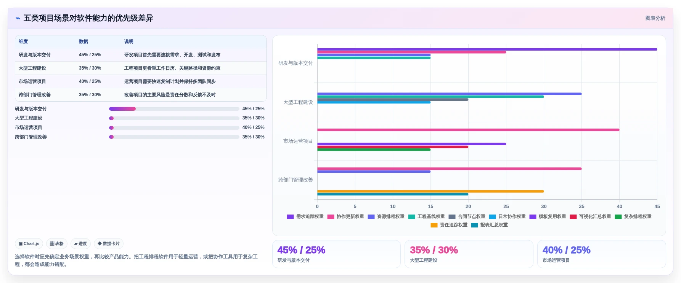681x283 pixels.
Task: Click 市场运营项目 progress bar
Action: [x=174, y=128]
